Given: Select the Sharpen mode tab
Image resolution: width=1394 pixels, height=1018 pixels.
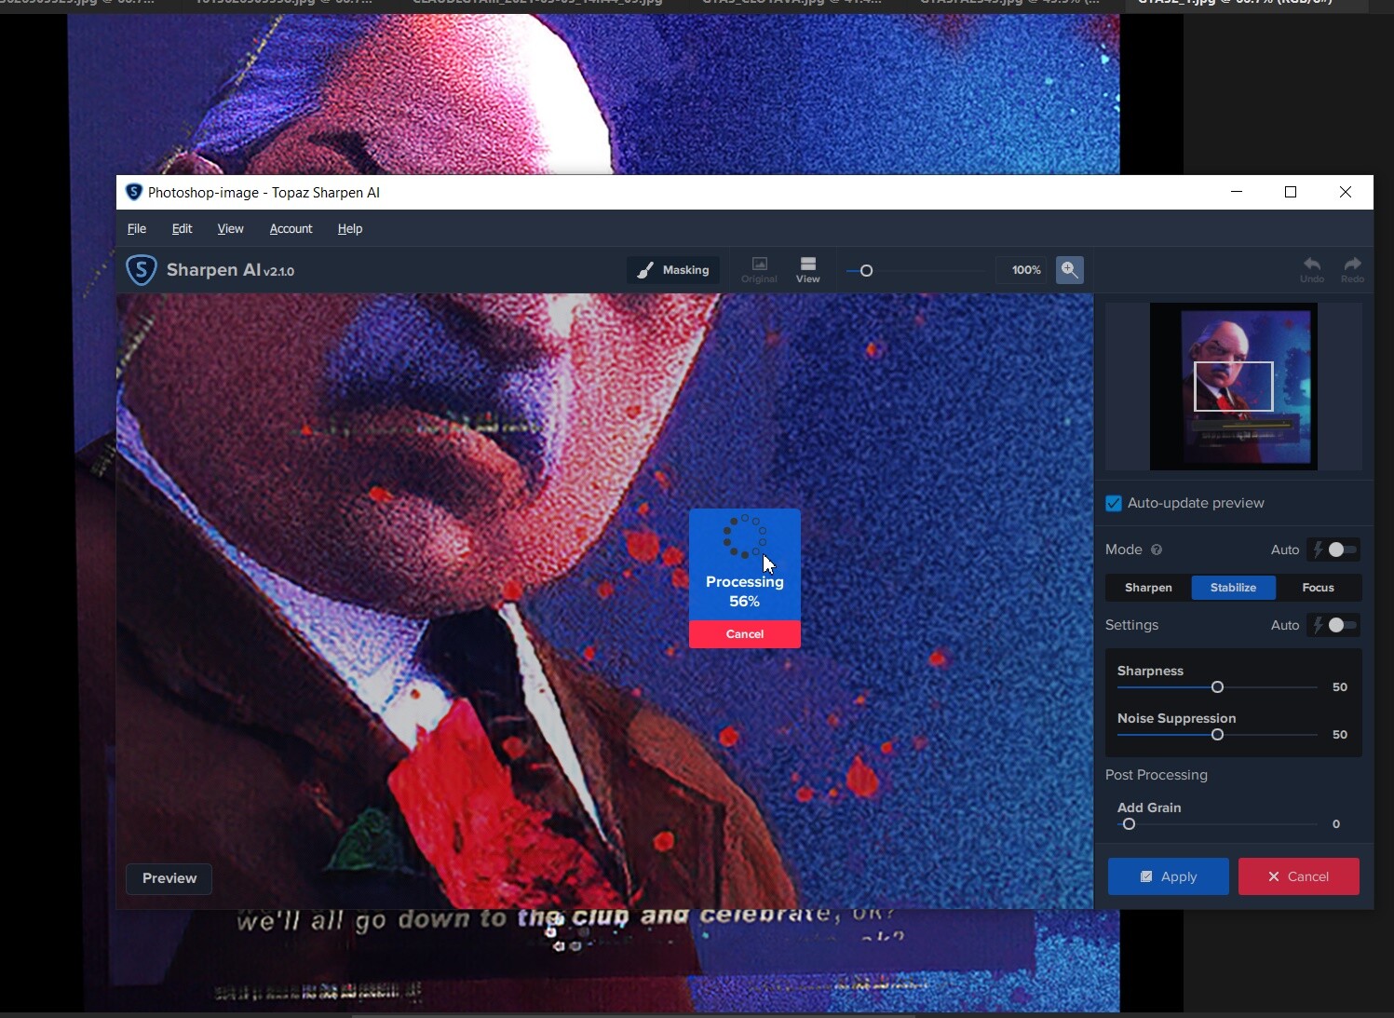Looking at the screenshot, I should [x=1148, y=588].
